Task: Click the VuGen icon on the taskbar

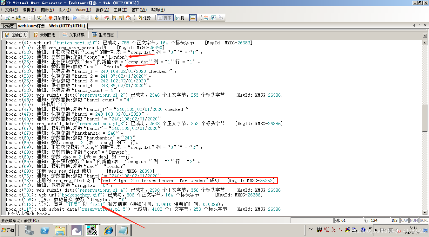Action: pyautogui.click(x=92, y=230)
